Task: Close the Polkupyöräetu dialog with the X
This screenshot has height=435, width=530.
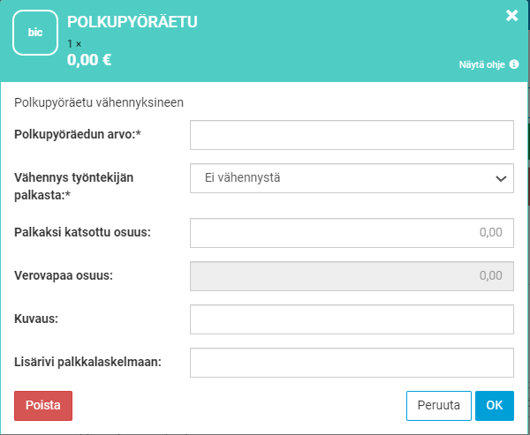Action: pos(511,15)
